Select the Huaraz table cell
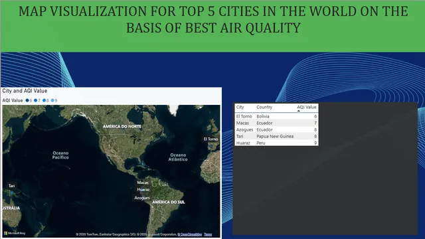Screen dimensions: 425x239 pos(243,143)
